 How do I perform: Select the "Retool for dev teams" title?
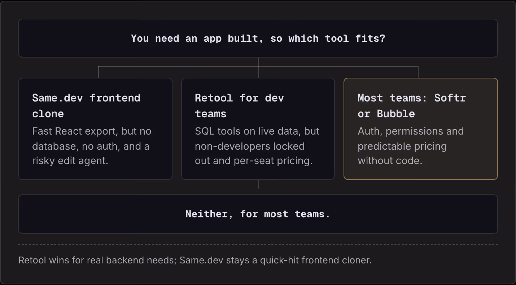pyautogui.click(x=239, y=106)
